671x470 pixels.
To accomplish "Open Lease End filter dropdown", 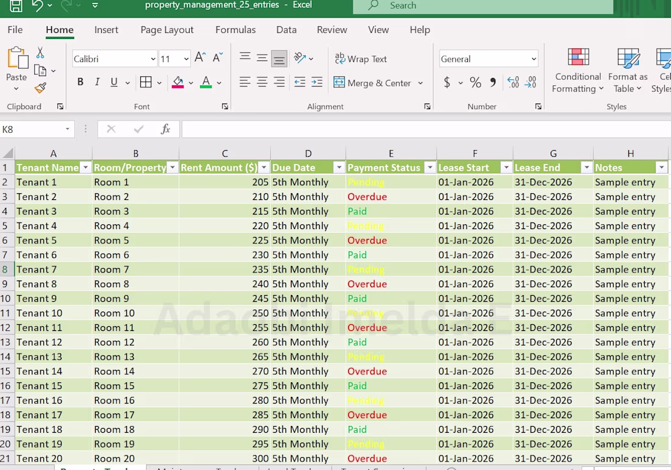I will [x=587, y=168].
